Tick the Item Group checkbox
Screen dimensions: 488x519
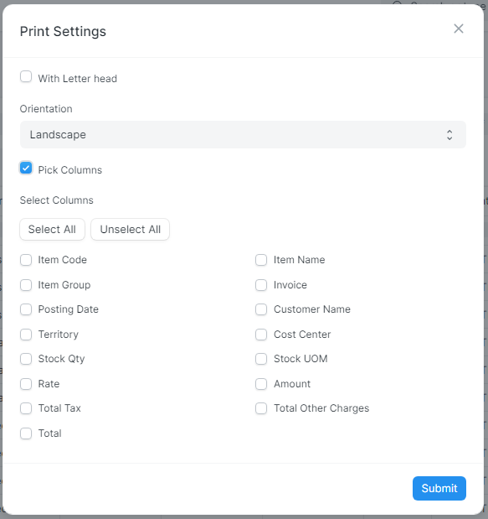(26, 285)
